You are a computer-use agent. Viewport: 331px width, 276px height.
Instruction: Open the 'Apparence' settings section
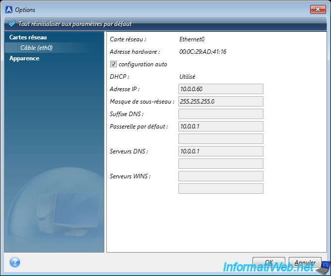pyautogui.click(x=24, y=58)
